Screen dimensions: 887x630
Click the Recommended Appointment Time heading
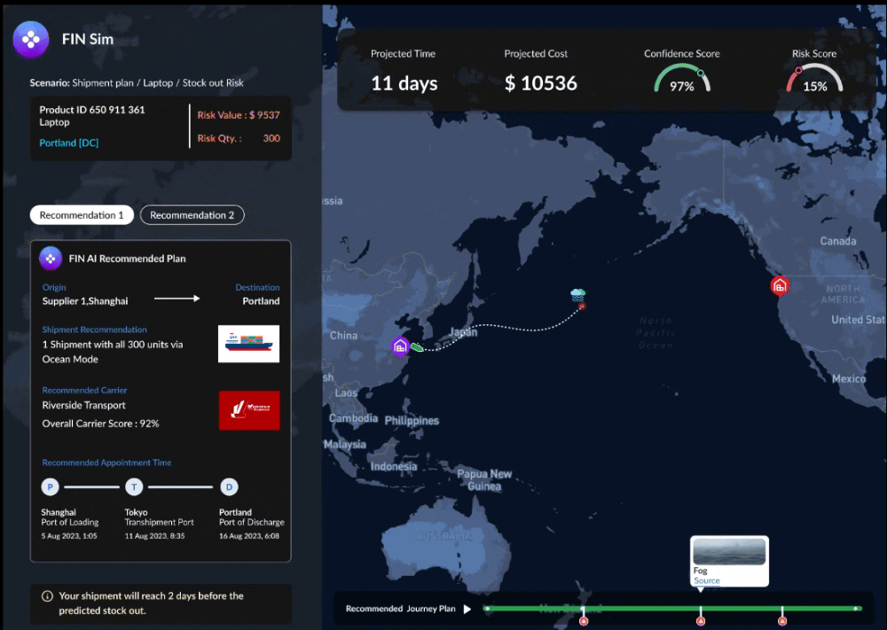pos(106,463)
